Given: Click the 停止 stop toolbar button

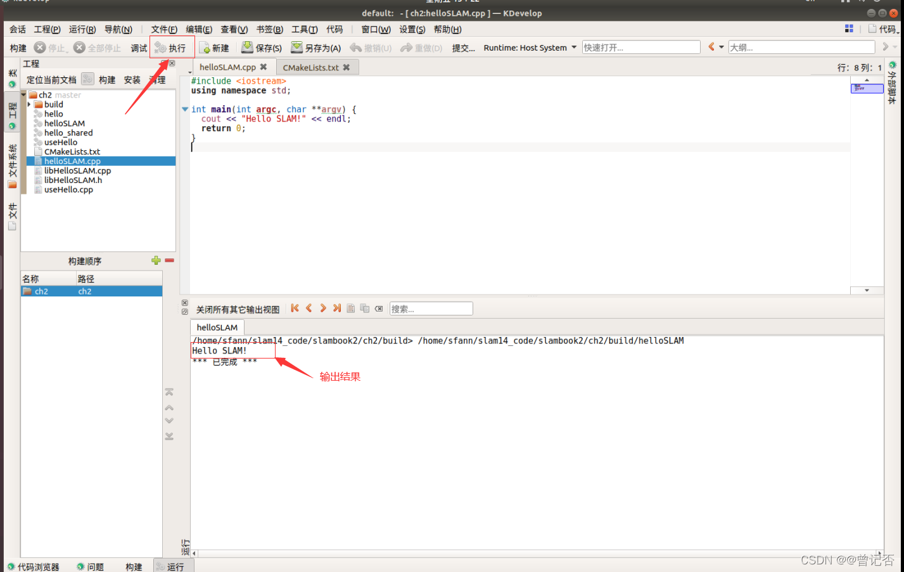Looking at the screenshot, I should [x=50, y=48].
